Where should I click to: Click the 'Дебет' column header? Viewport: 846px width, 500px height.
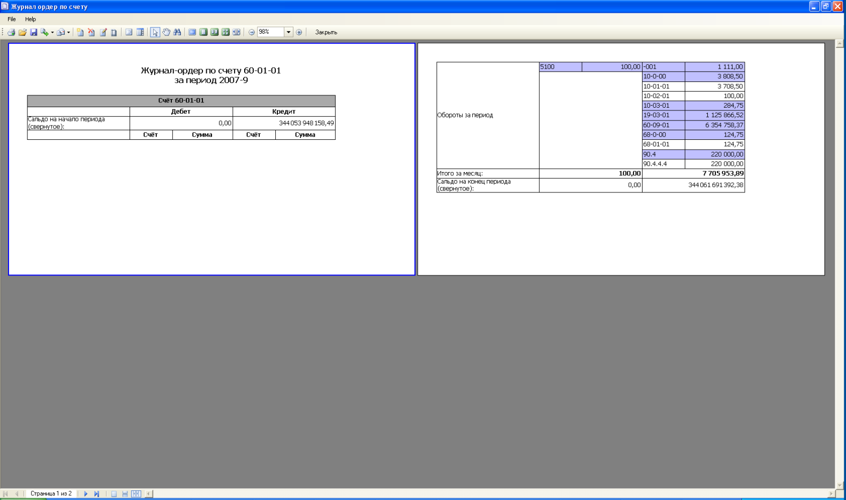(181, 111)
